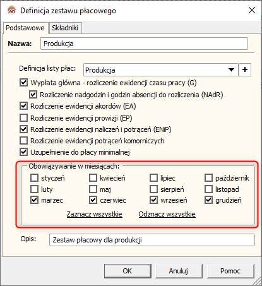This screenshot has width=262, height=286.
Task: Confirm with the OK button
Action: click(x=128, y=271)
